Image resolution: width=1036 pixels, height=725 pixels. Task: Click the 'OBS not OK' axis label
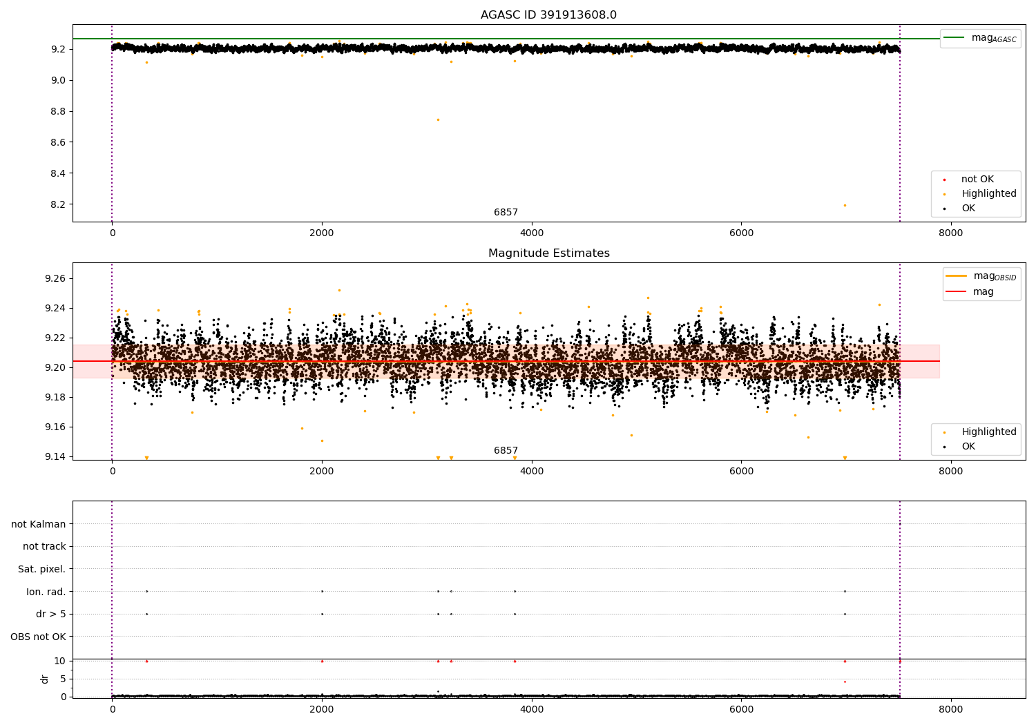pos(39,637)
